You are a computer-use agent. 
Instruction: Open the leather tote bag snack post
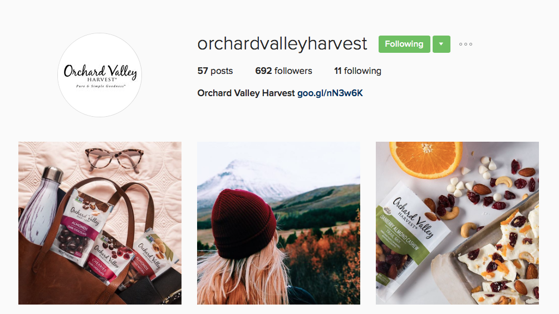click(x=100, y=223)
